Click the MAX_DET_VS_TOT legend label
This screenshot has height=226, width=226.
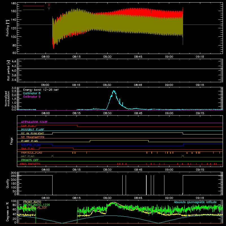(x=35, y=208)
